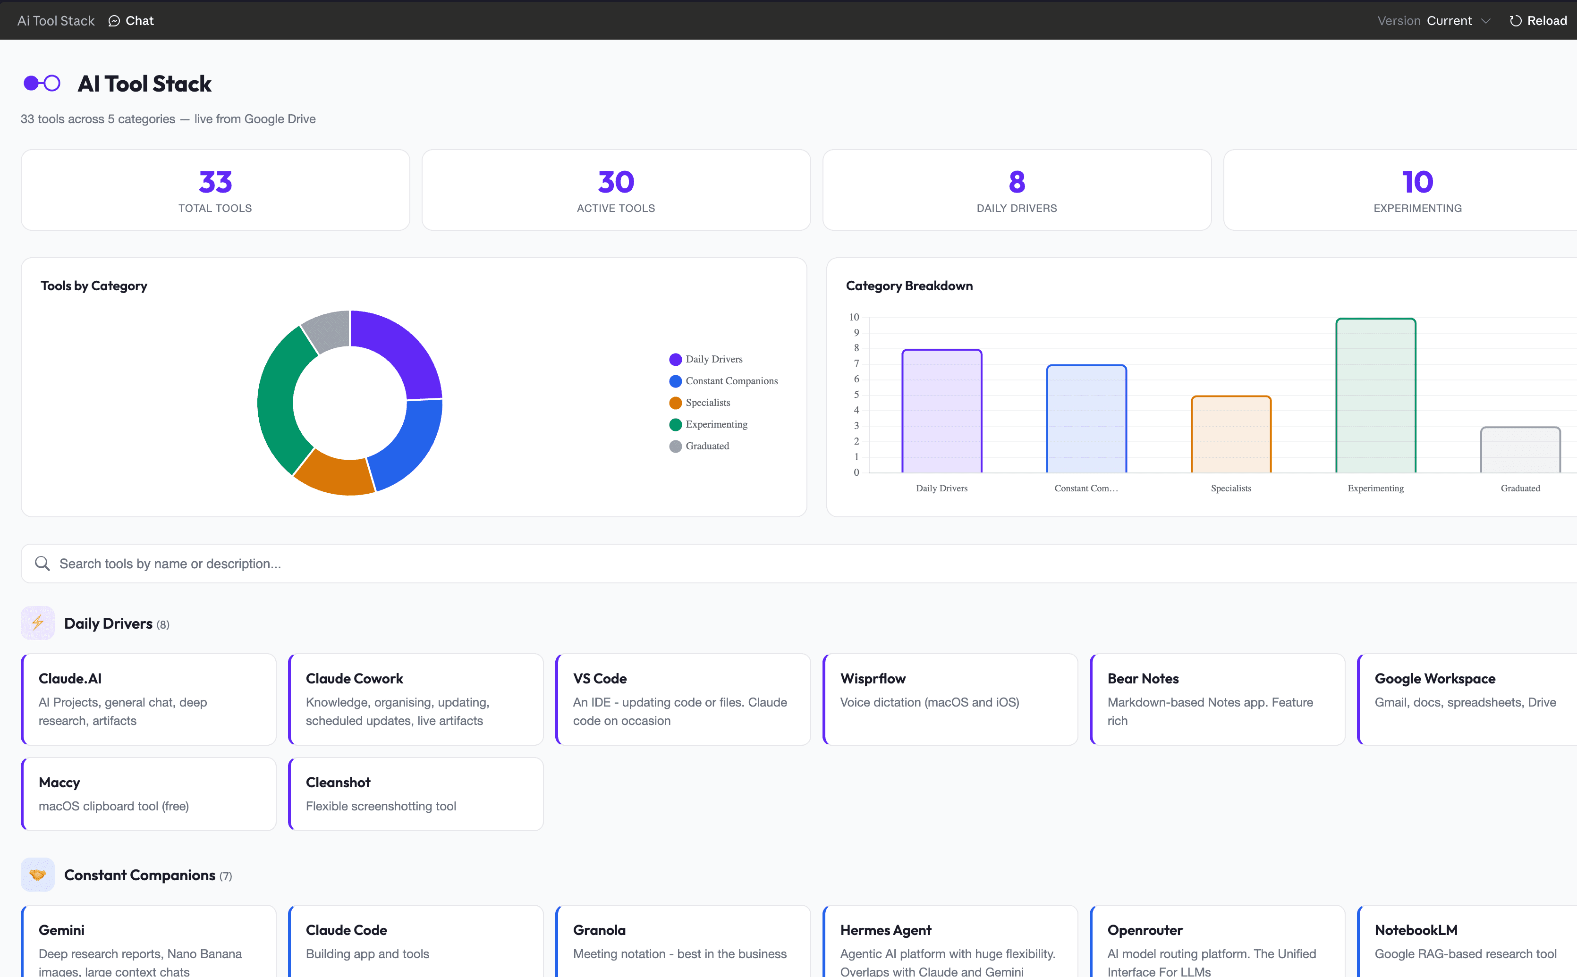Open the Gemini tool card

click(x=149, y=942)
